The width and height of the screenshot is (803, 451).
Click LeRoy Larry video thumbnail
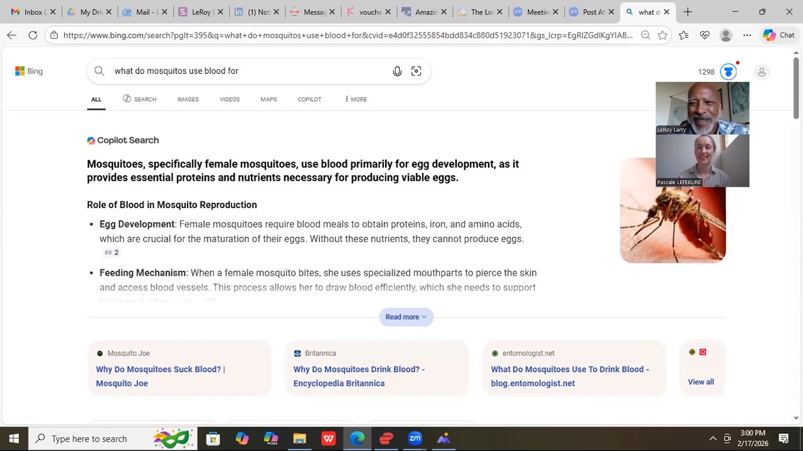pyautogui.click(x=702, y=108)
